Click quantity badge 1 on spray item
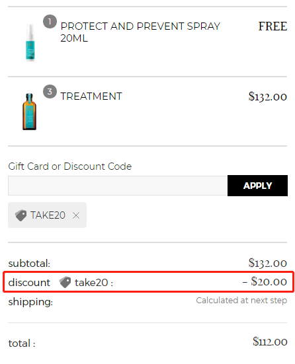 point(50,22)
